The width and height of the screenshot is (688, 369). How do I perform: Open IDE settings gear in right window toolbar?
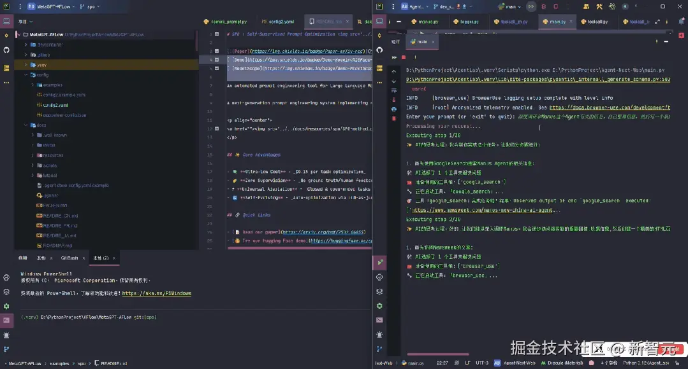(x=612, y=6)
